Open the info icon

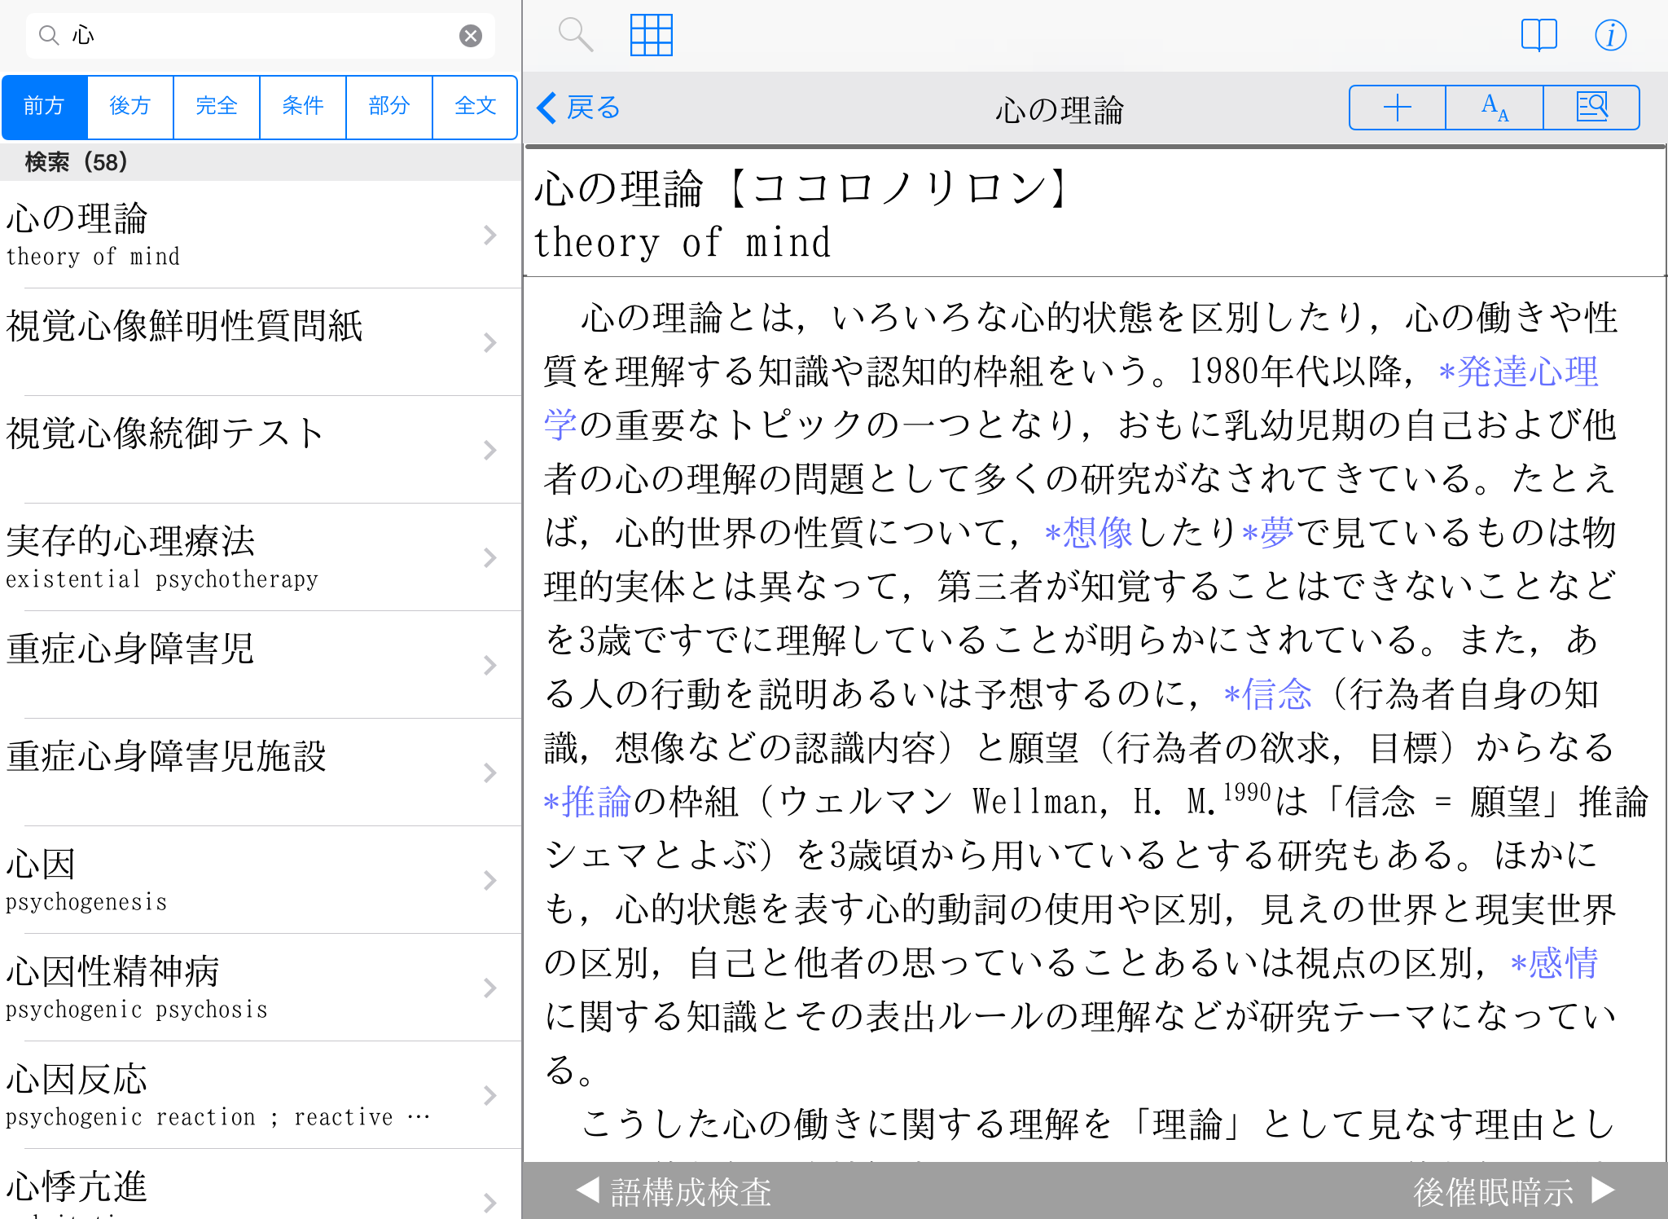(x=1610, y=35)
